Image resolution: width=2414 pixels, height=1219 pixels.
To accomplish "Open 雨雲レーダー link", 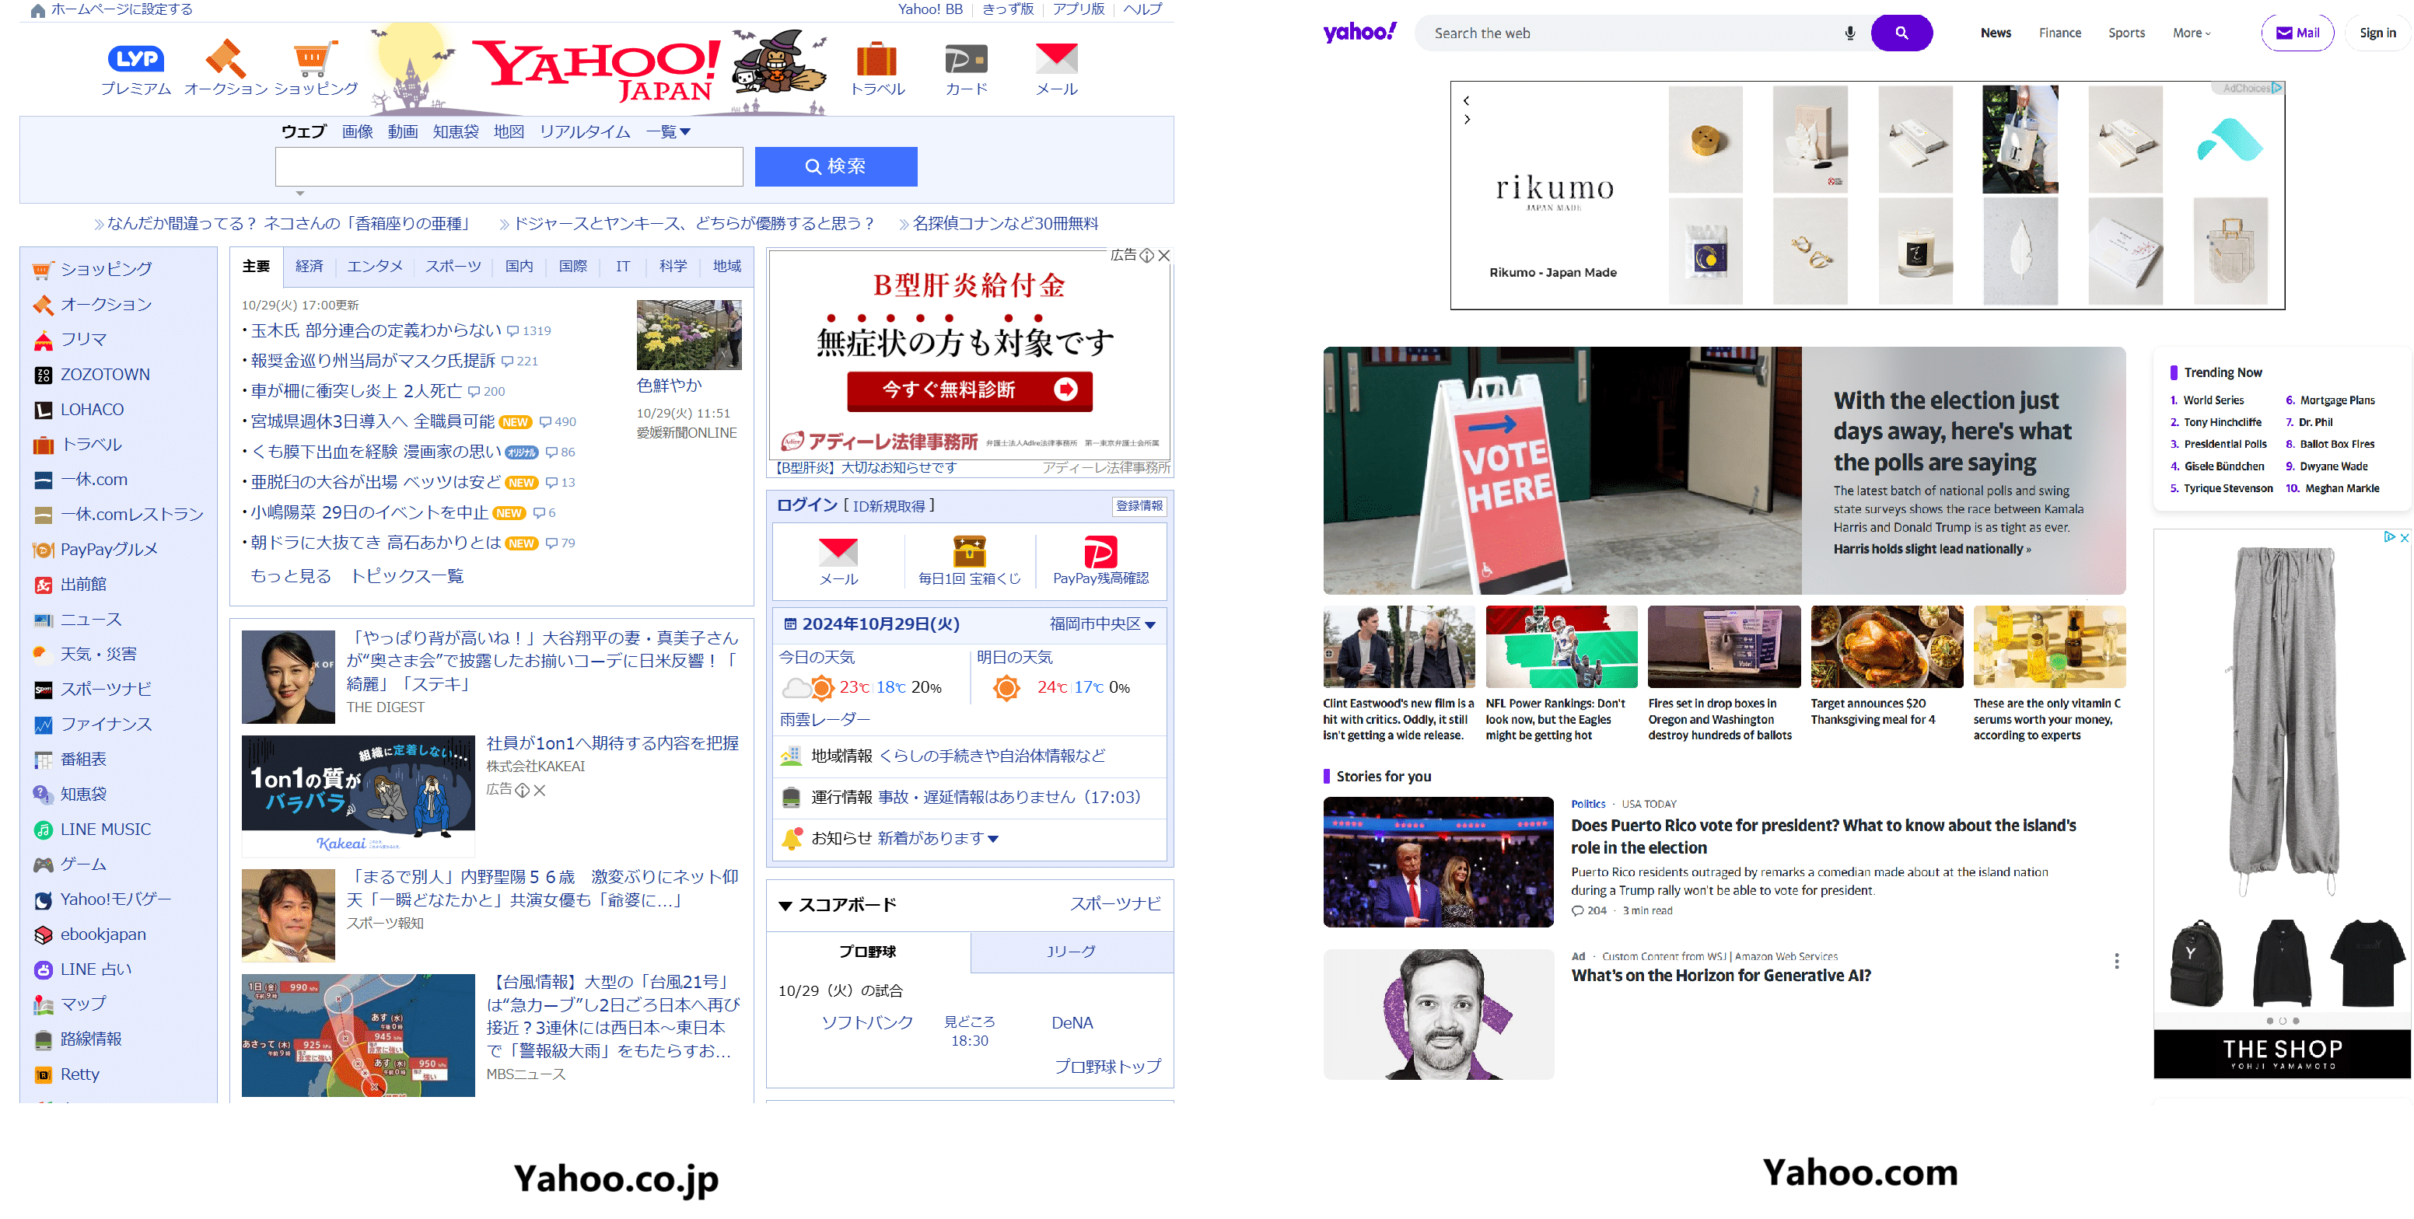I will pos(824,720).
